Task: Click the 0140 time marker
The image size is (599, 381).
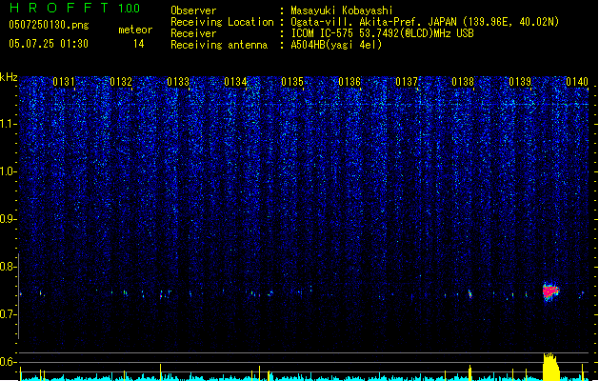Action: point(577,82)
